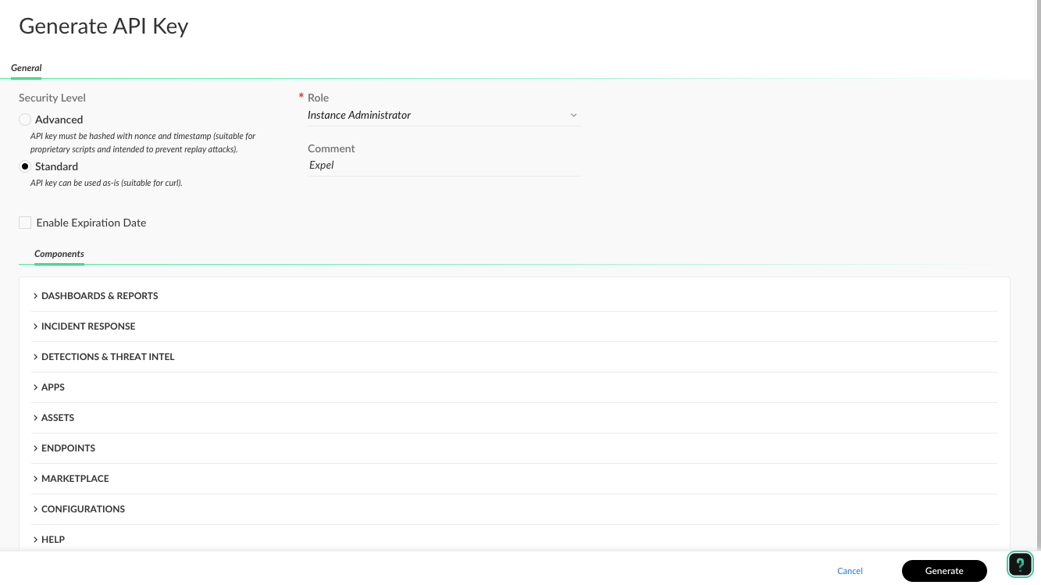Expand the Help section
This screenshot has width=1041, height=585.
(515, 540)
